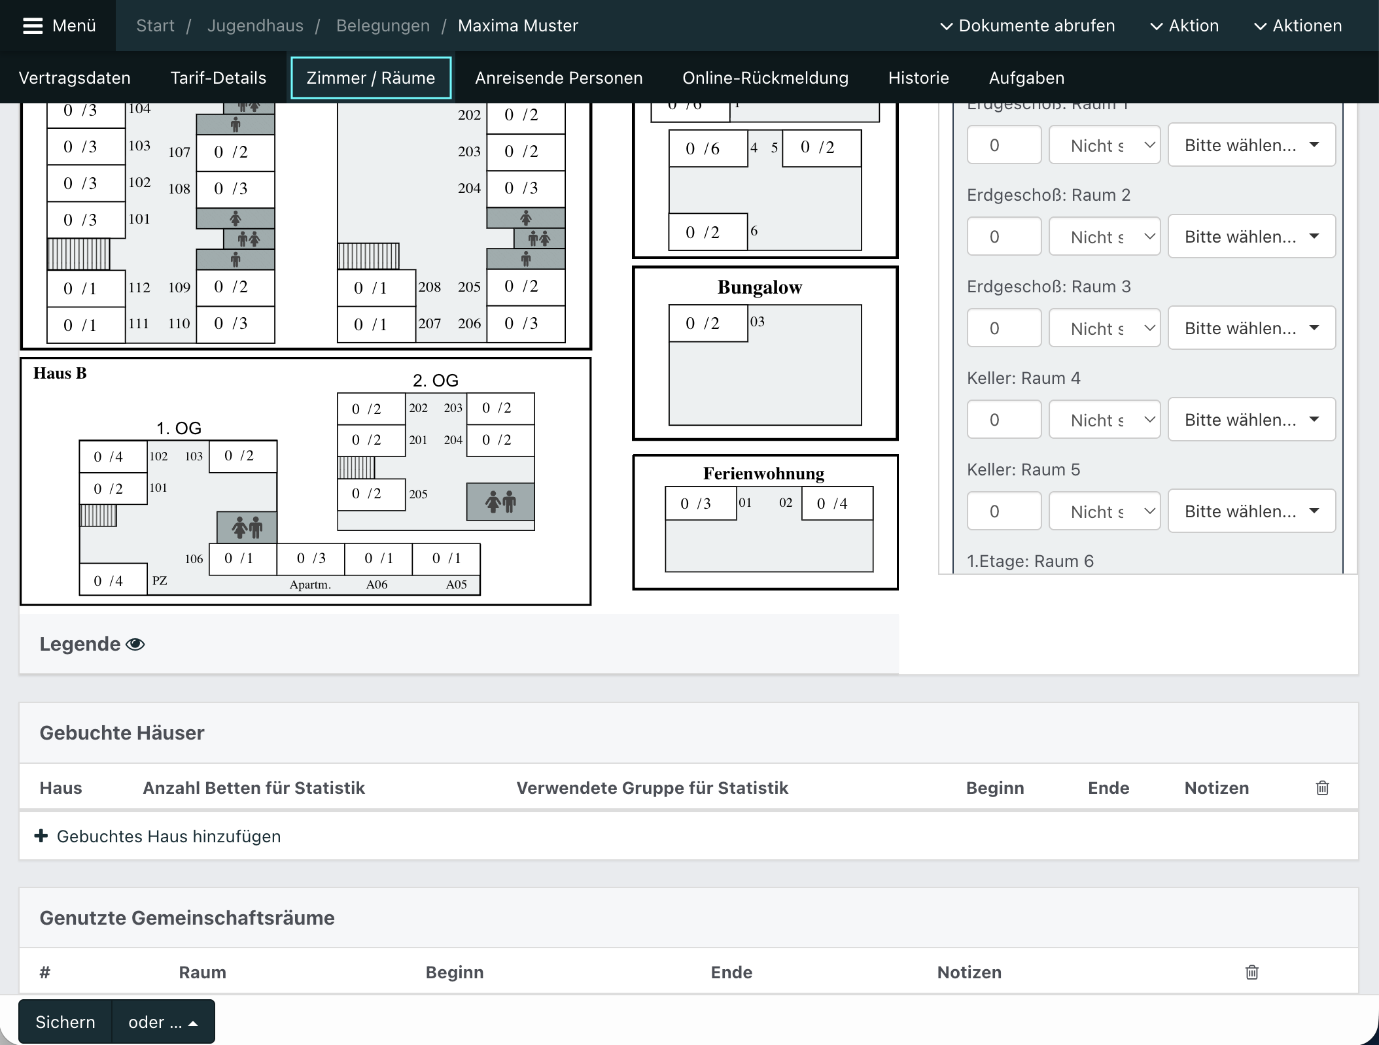Toggle the Legende eye icon
This screenshot has width=1379, height=1045.
pyautogui.click(x=135, y=644)
